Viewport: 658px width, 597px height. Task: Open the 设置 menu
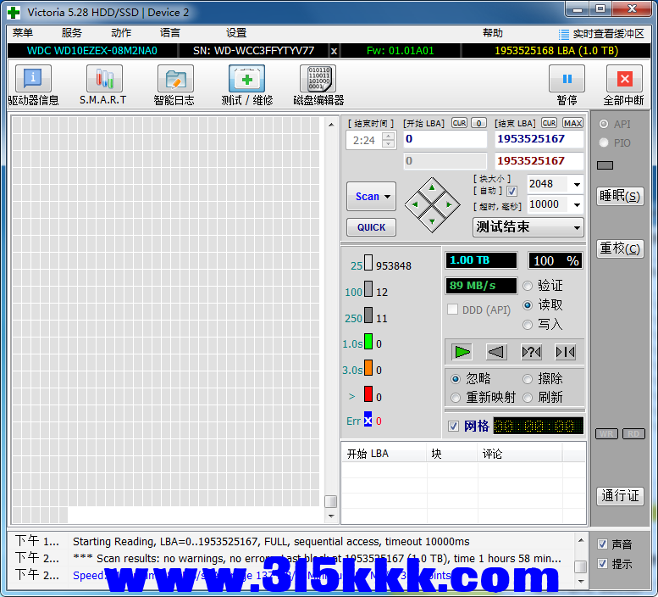(x=236, y=33)
